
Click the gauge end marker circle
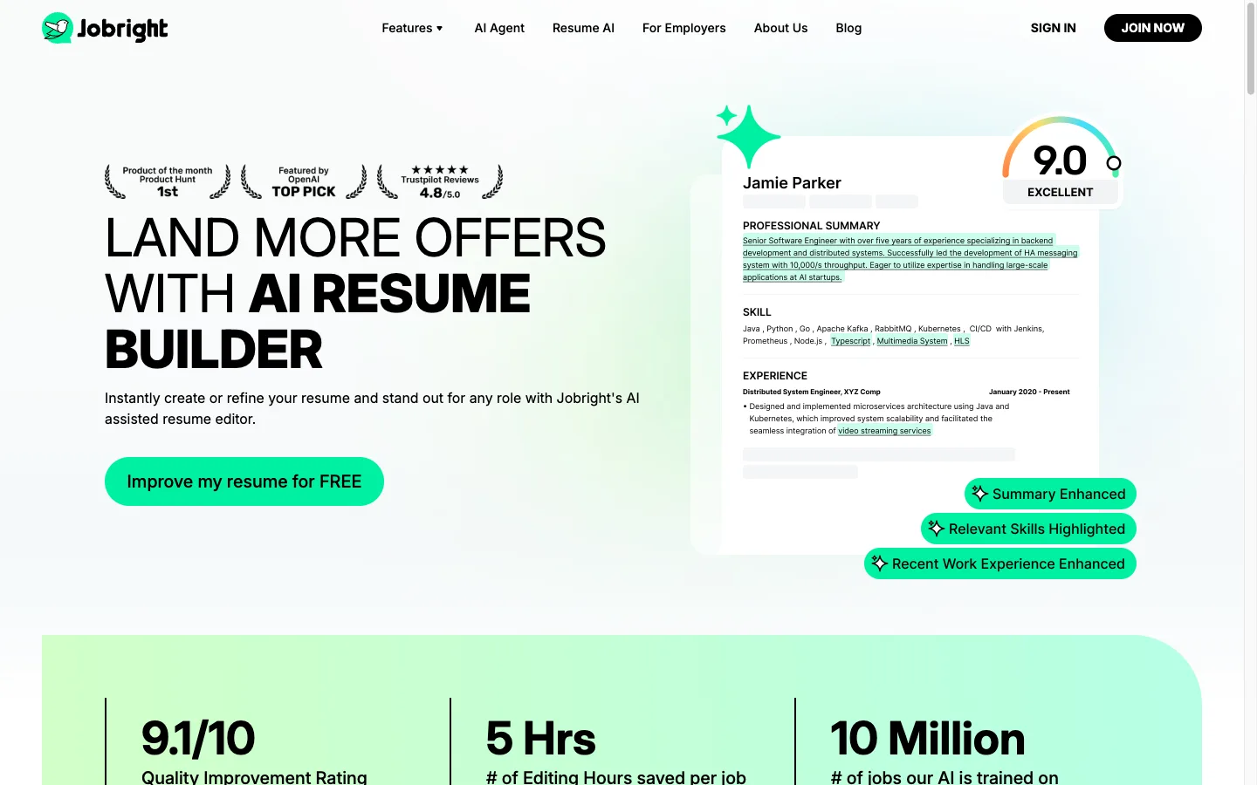click(x=1114, y=163)
